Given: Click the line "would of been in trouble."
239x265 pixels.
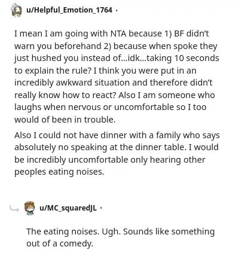Looking at the screenshot, I should [65, 120].
